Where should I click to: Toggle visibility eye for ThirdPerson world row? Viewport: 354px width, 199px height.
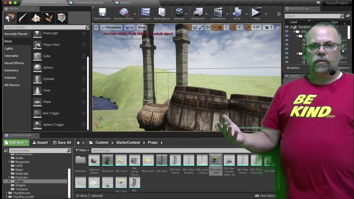click(287, 27)
